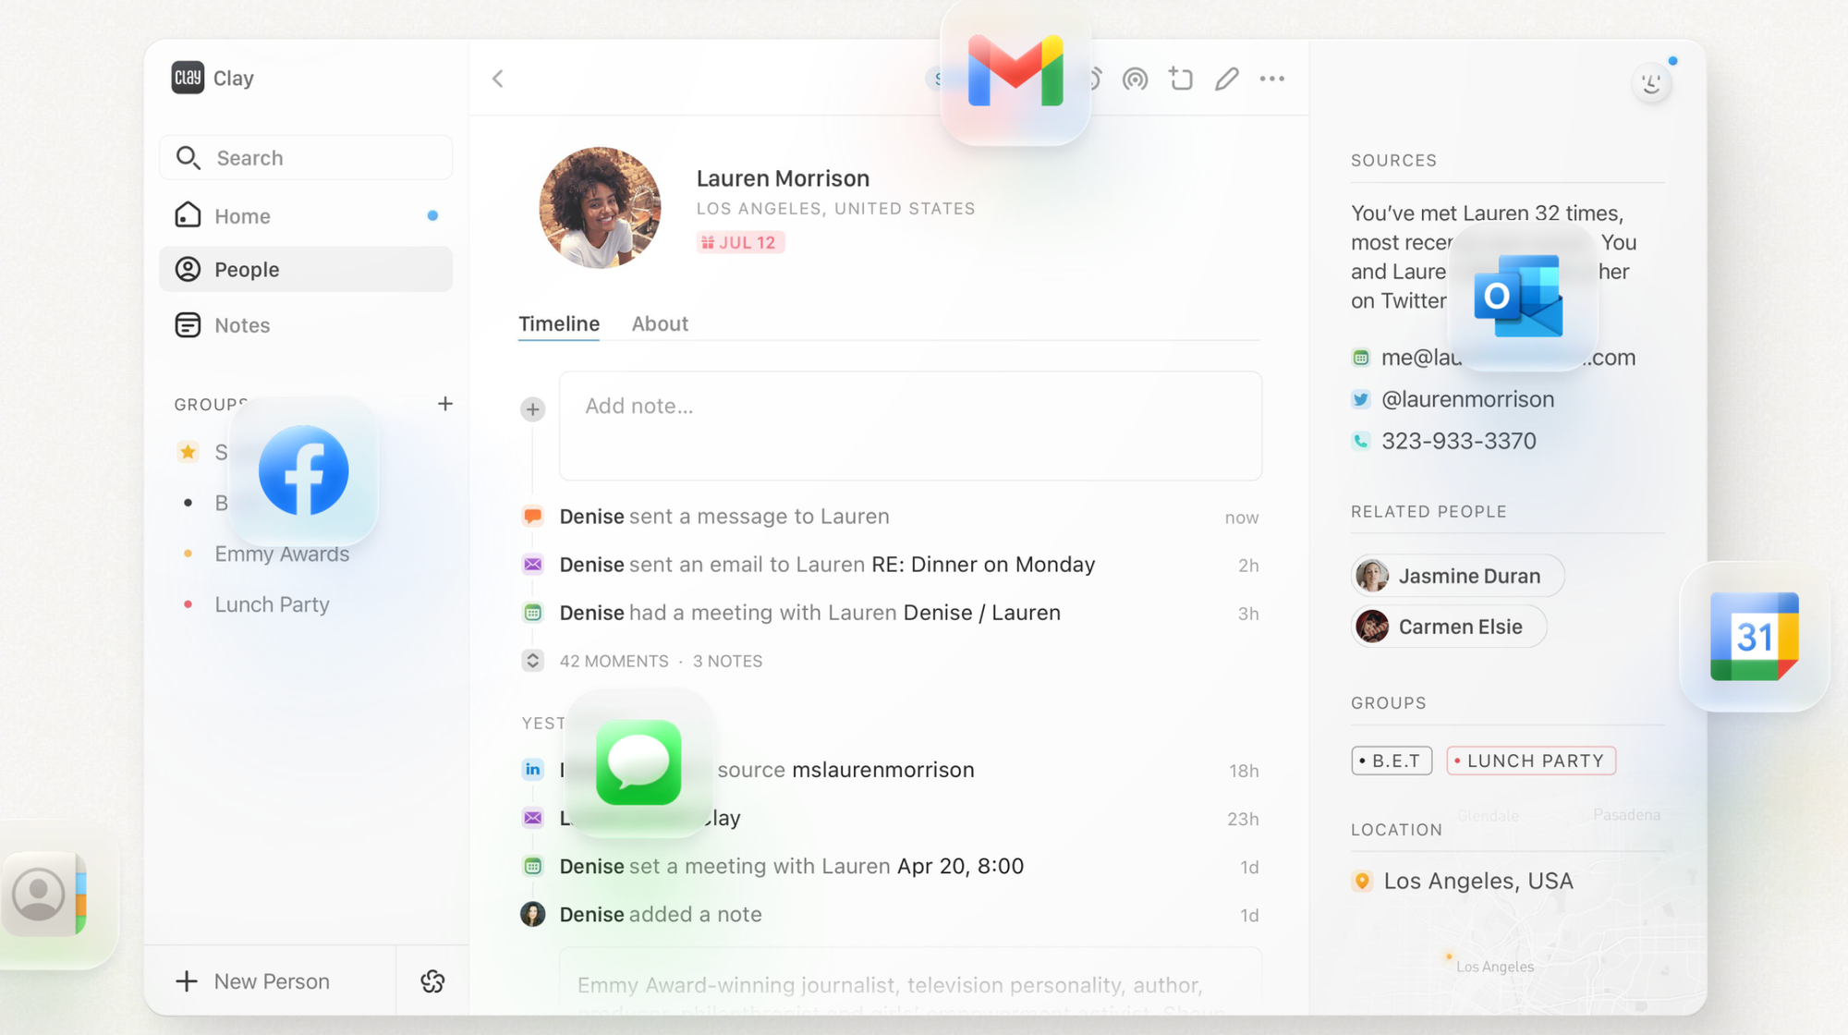The height and width of the screenshot is (1035, 1848).
Task: Add a new group with plus icon
Action: 445,404
